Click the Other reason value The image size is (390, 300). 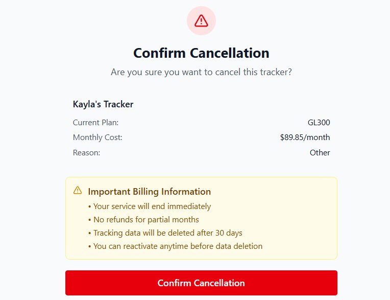pos(320,152)
